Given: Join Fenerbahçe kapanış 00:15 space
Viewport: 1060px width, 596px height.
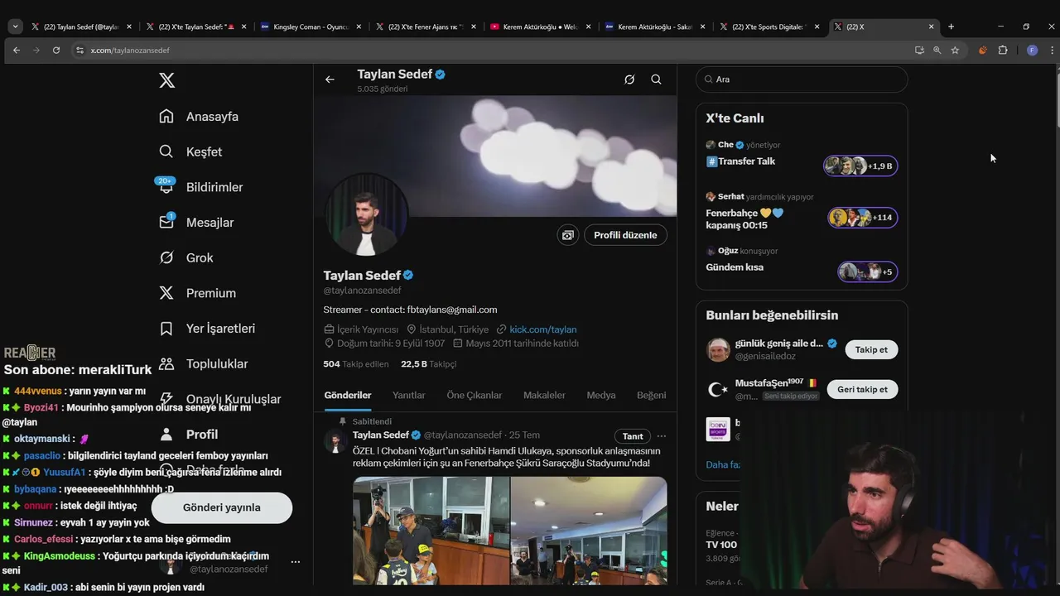Looking at the screenshot, I should [862, 218].
